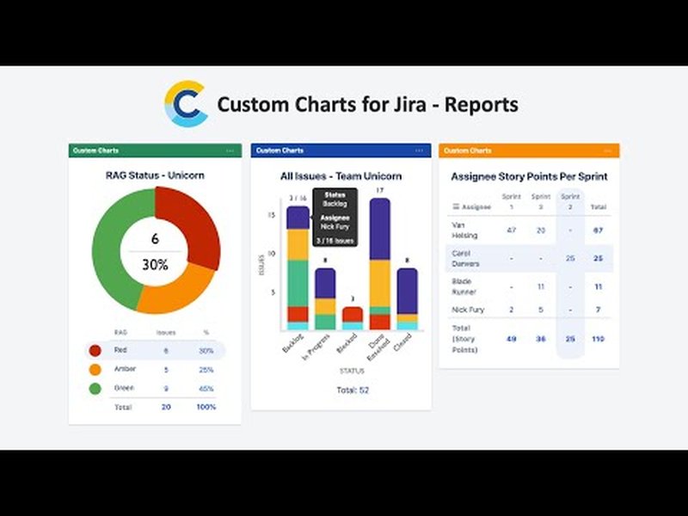Click the 'Sprint 3' column header
This screenshot has height=516, width=688.
(x=541, y=201)
